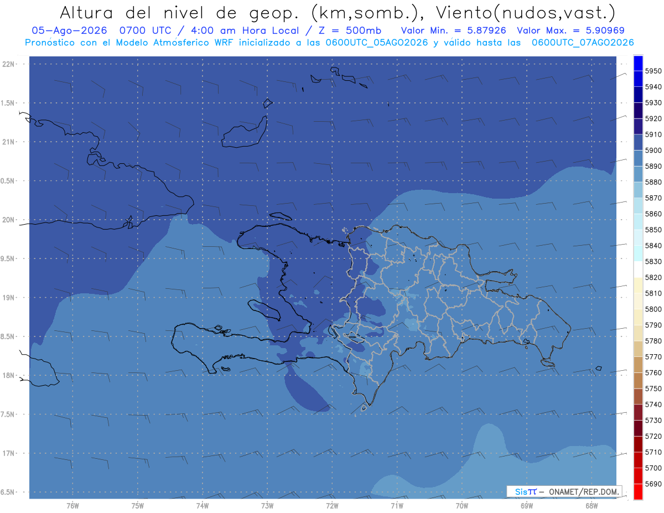Click the '18N' latitude label

point(8,375)
